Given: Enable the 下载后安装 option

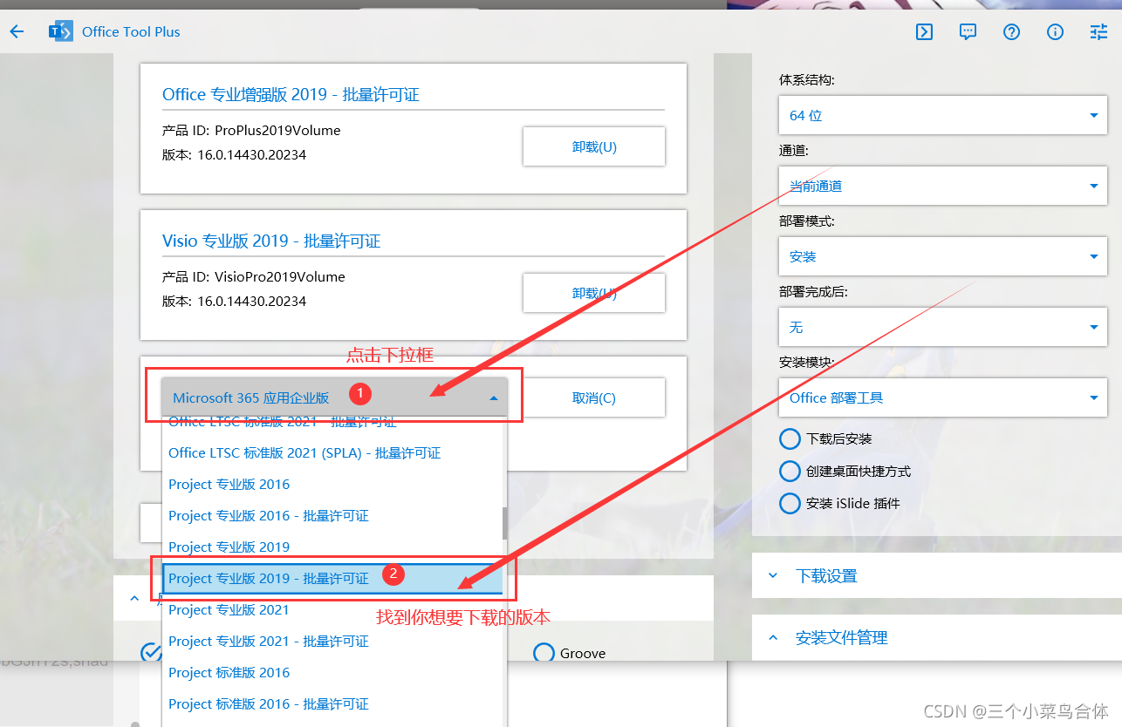Looking at the screenshot, I should pyautogui.click(x=790, y=438).
